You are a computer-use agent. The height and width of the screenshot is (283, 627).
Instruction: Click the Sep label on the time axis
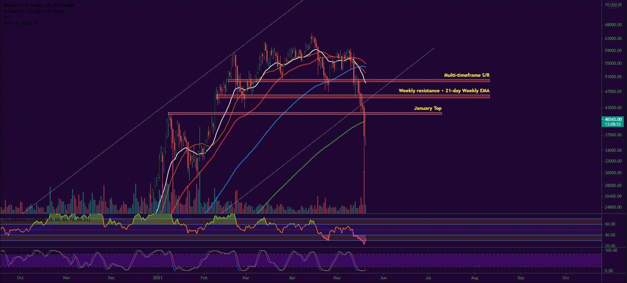click(x=520, y=277)
